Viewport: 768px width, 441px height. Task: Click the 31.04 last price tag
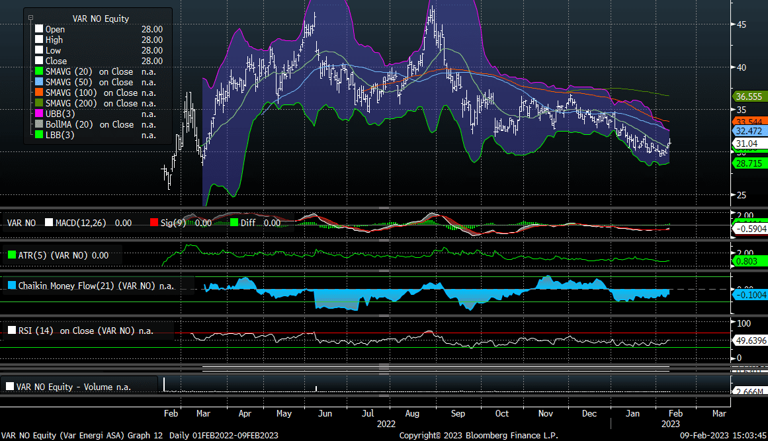[749, 143]
